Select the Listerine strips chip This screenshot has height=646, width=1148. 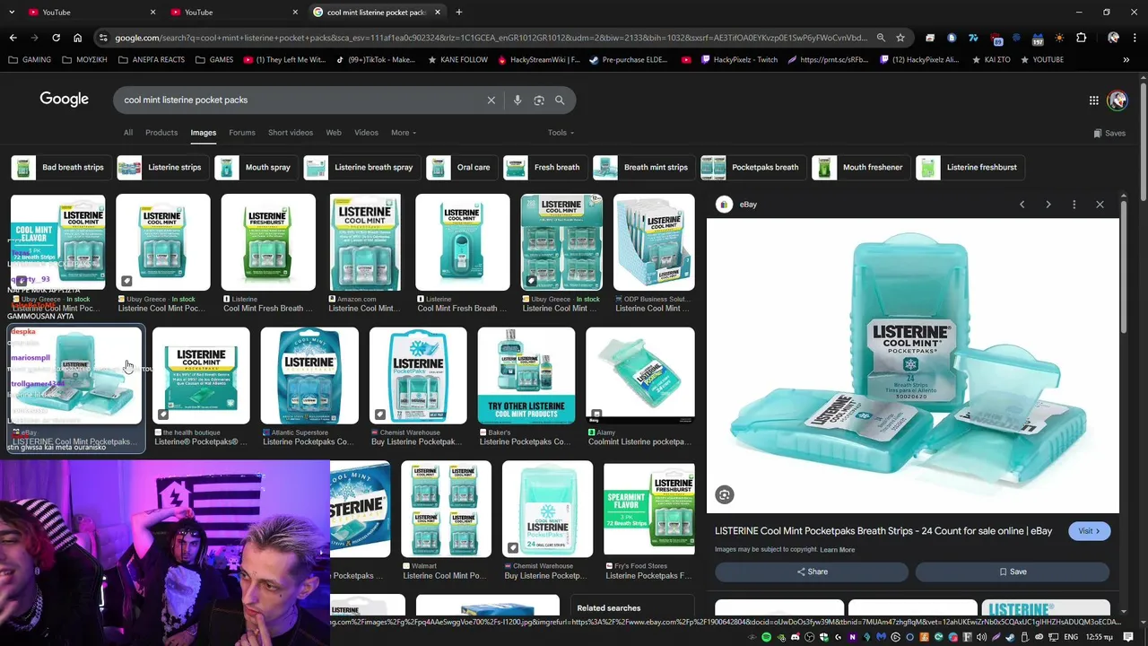tap(165, 167)
